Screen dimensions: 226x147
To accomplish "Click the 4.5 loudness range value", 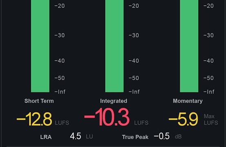I will pyautogui.click(x=75, y=136).
